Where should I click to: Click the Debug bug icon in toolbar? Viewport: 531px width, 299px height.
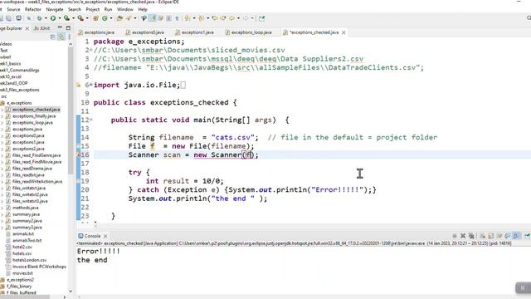pos(39,18)
